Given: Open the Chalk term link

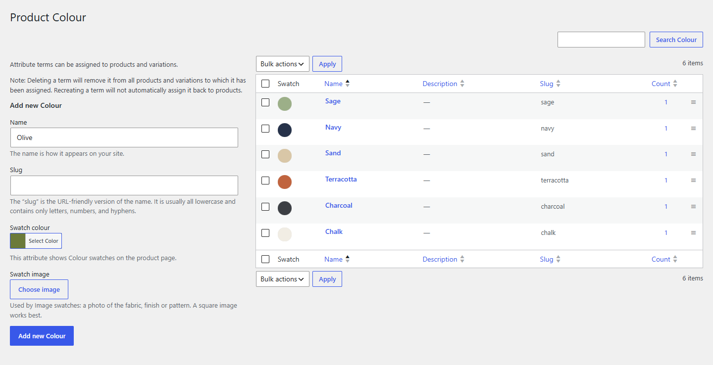Looking at the screenshot, I should point(334,231).
